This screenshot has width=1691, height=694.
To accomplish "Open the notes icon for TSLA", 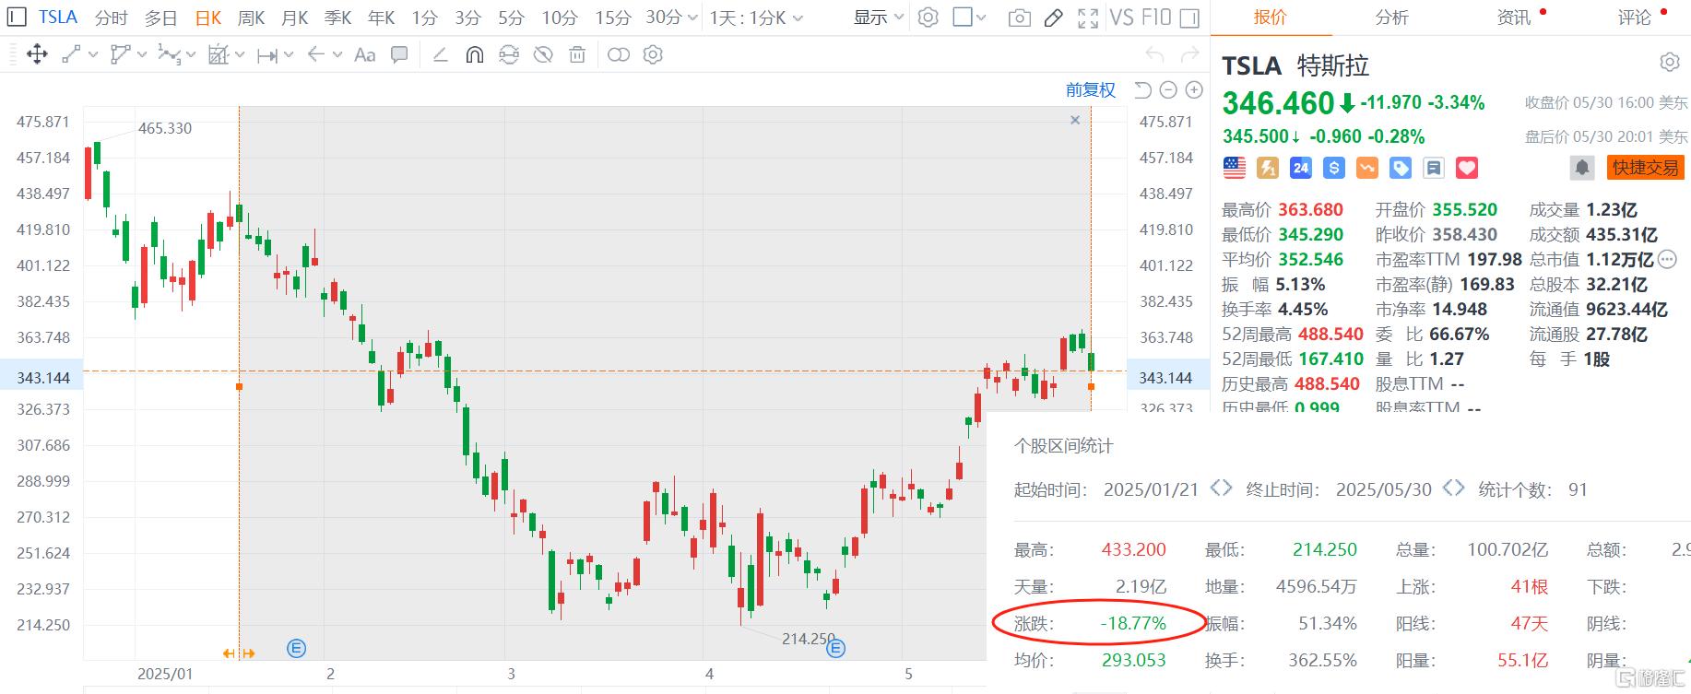I will [1433, 168].
